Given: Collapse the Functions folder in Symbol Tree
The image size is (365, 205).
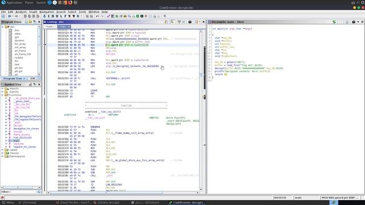Looking at the screenshot, I should pos(2,95).
